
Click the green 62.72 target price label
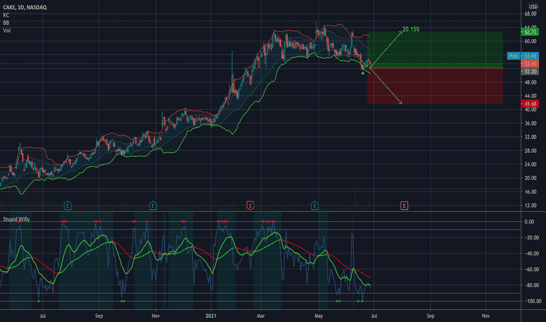click(530, 32)
